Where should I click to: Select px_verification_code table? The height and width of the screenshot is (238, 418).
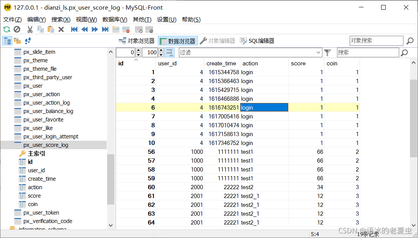coord(48,221)
